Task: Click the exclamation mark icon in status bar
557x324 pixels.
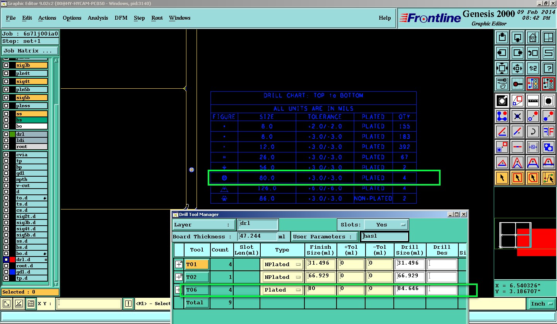Action: [x=128, y=304]
